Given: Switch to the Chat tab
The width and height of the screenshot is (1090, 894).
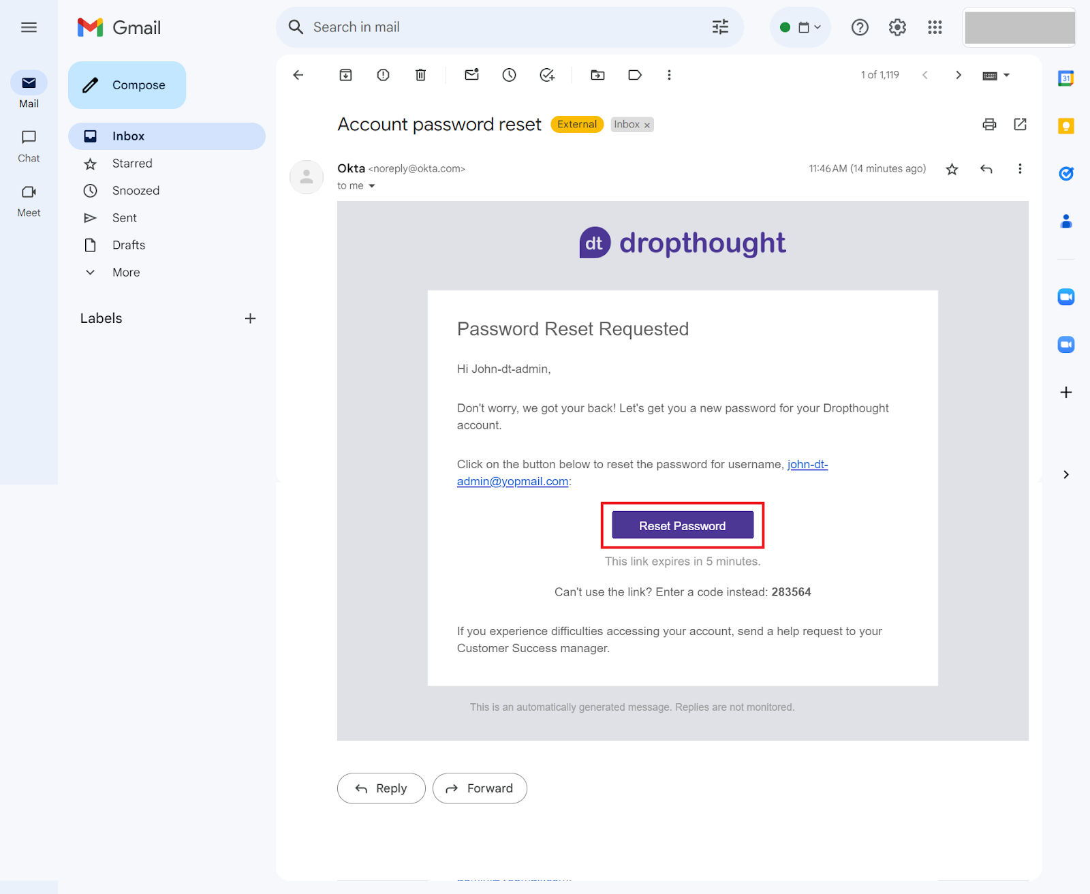Looking at the screenshot, I should point(29,147).
